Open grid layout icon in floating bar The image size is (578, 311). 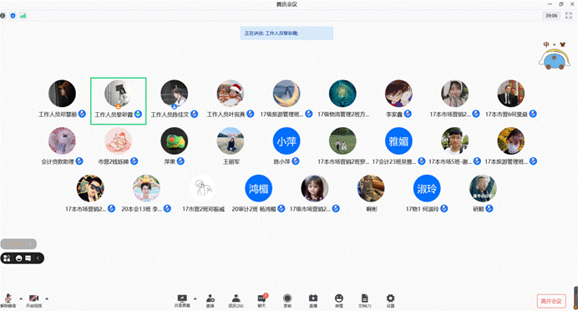pyautogui.click(x=7, y=258)
